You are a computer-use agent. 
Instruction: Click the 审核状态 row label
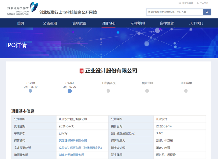point(19,133)
